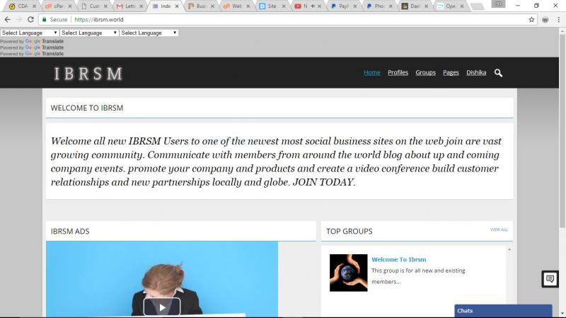Click the IBRSM ADS heading text

click(x=70, y=232)
